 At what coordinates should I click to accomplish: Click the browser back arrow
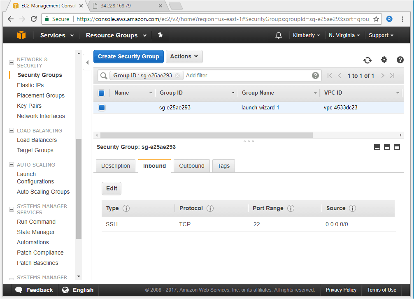pyautogui.click(x=11, y=19)
